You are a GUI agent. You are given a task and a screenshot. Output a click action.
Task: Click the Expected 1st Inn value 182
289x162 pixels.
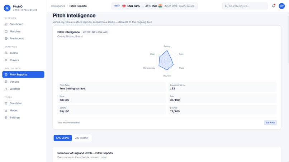click(x=172, y=88)
